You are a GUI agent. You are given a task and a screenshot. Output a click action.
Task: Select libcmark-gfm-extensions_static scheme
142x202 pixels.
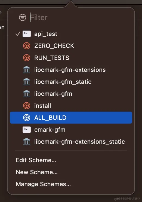71,142
